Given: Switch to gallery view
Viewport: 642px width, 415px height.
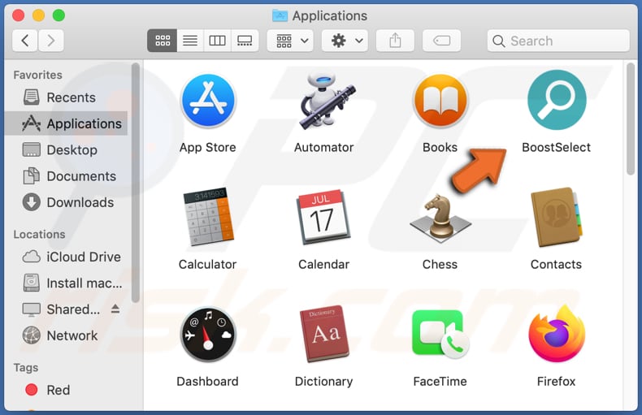Looking at the screenshot, I should 245,41.
